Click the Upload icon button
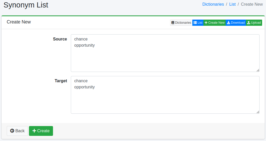Image resolution: width=266 pixels, height=141 pixels. click(254, 23)
